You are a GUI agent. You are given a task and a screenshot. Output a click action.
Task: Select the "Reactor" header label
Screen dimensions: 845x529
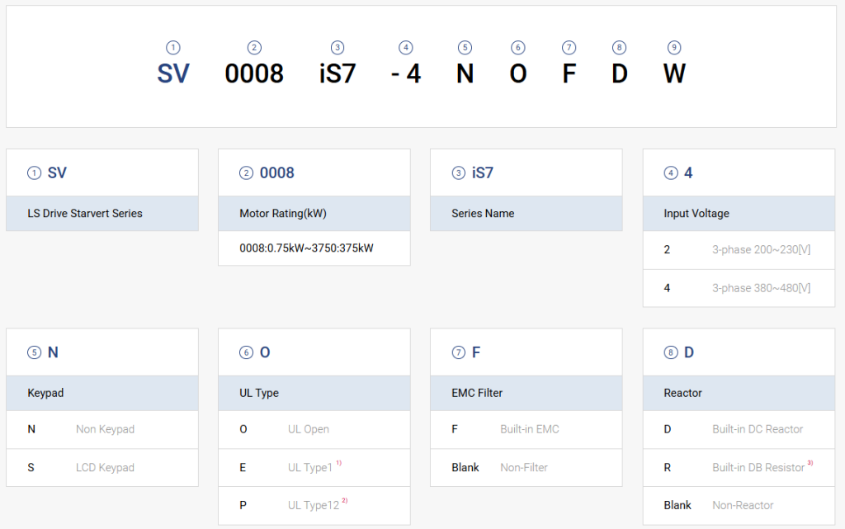[682, 394]
